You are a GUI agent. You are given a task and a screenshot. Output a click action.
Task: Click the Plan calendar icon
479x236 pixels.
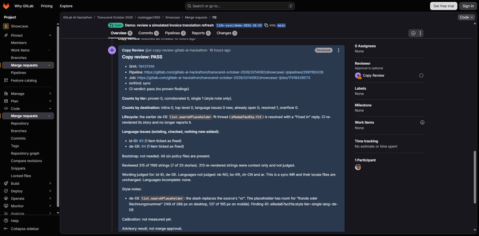tap(6, 101)
